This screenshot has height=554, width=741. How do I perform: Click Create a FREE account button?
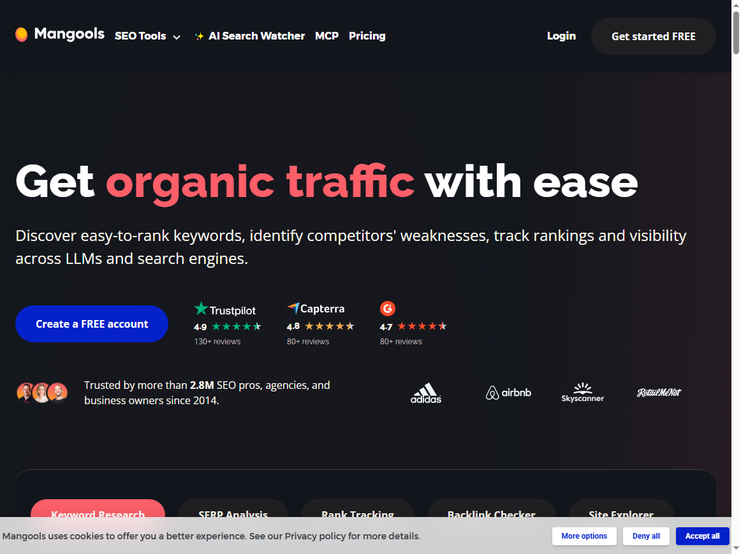(x=92, y=324)
